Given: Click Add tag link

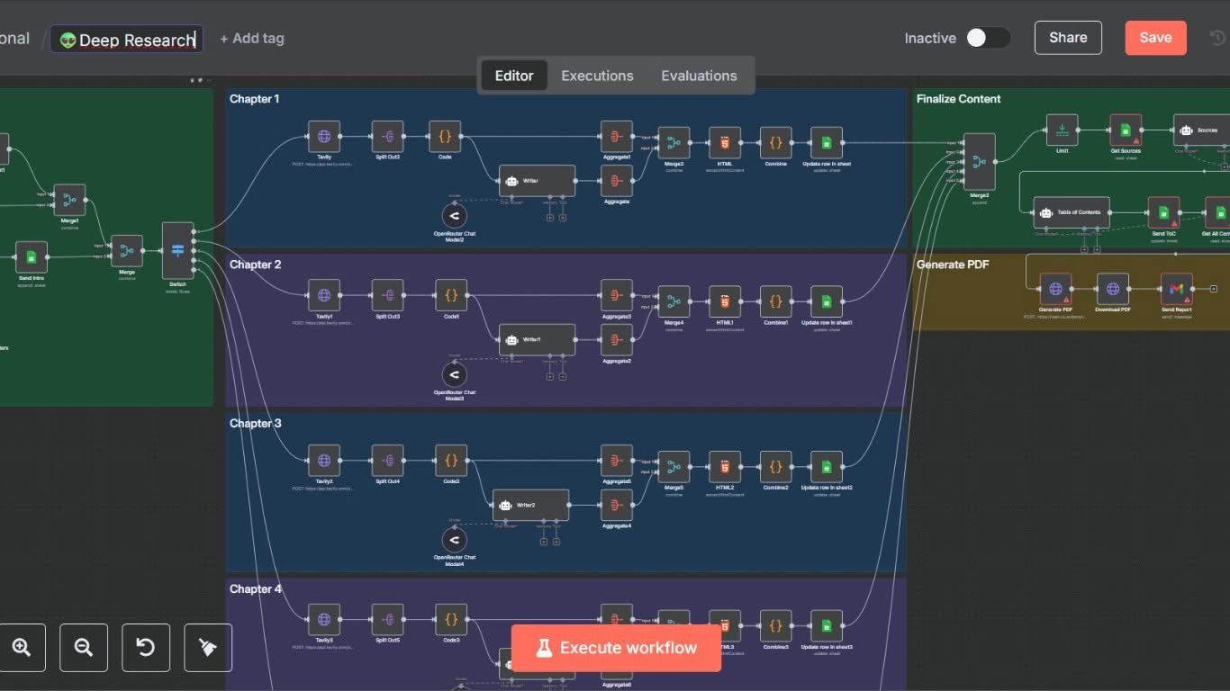Looking at the screenshot, I should click(x=252, y=39).
